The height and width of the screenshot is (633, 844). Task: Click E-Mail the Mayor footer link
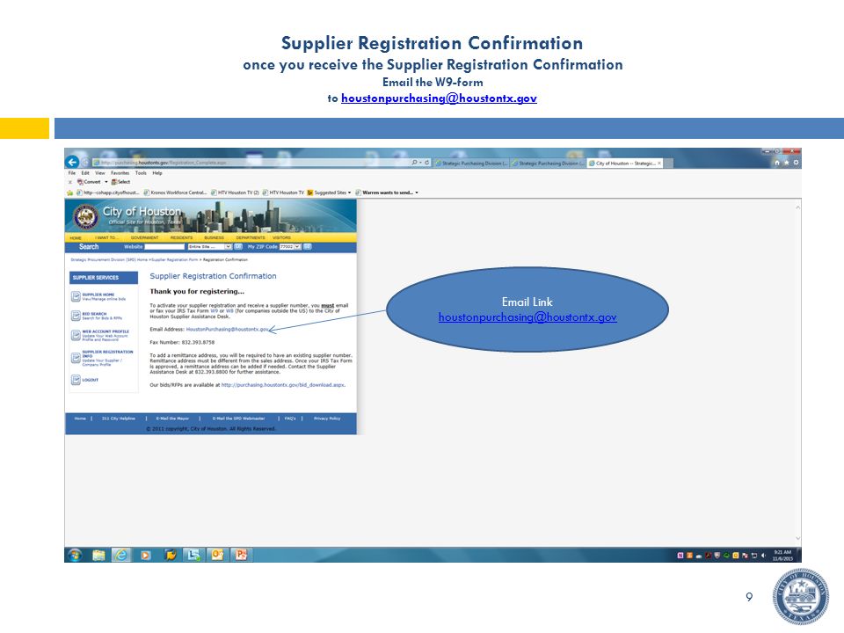[172, 418]
